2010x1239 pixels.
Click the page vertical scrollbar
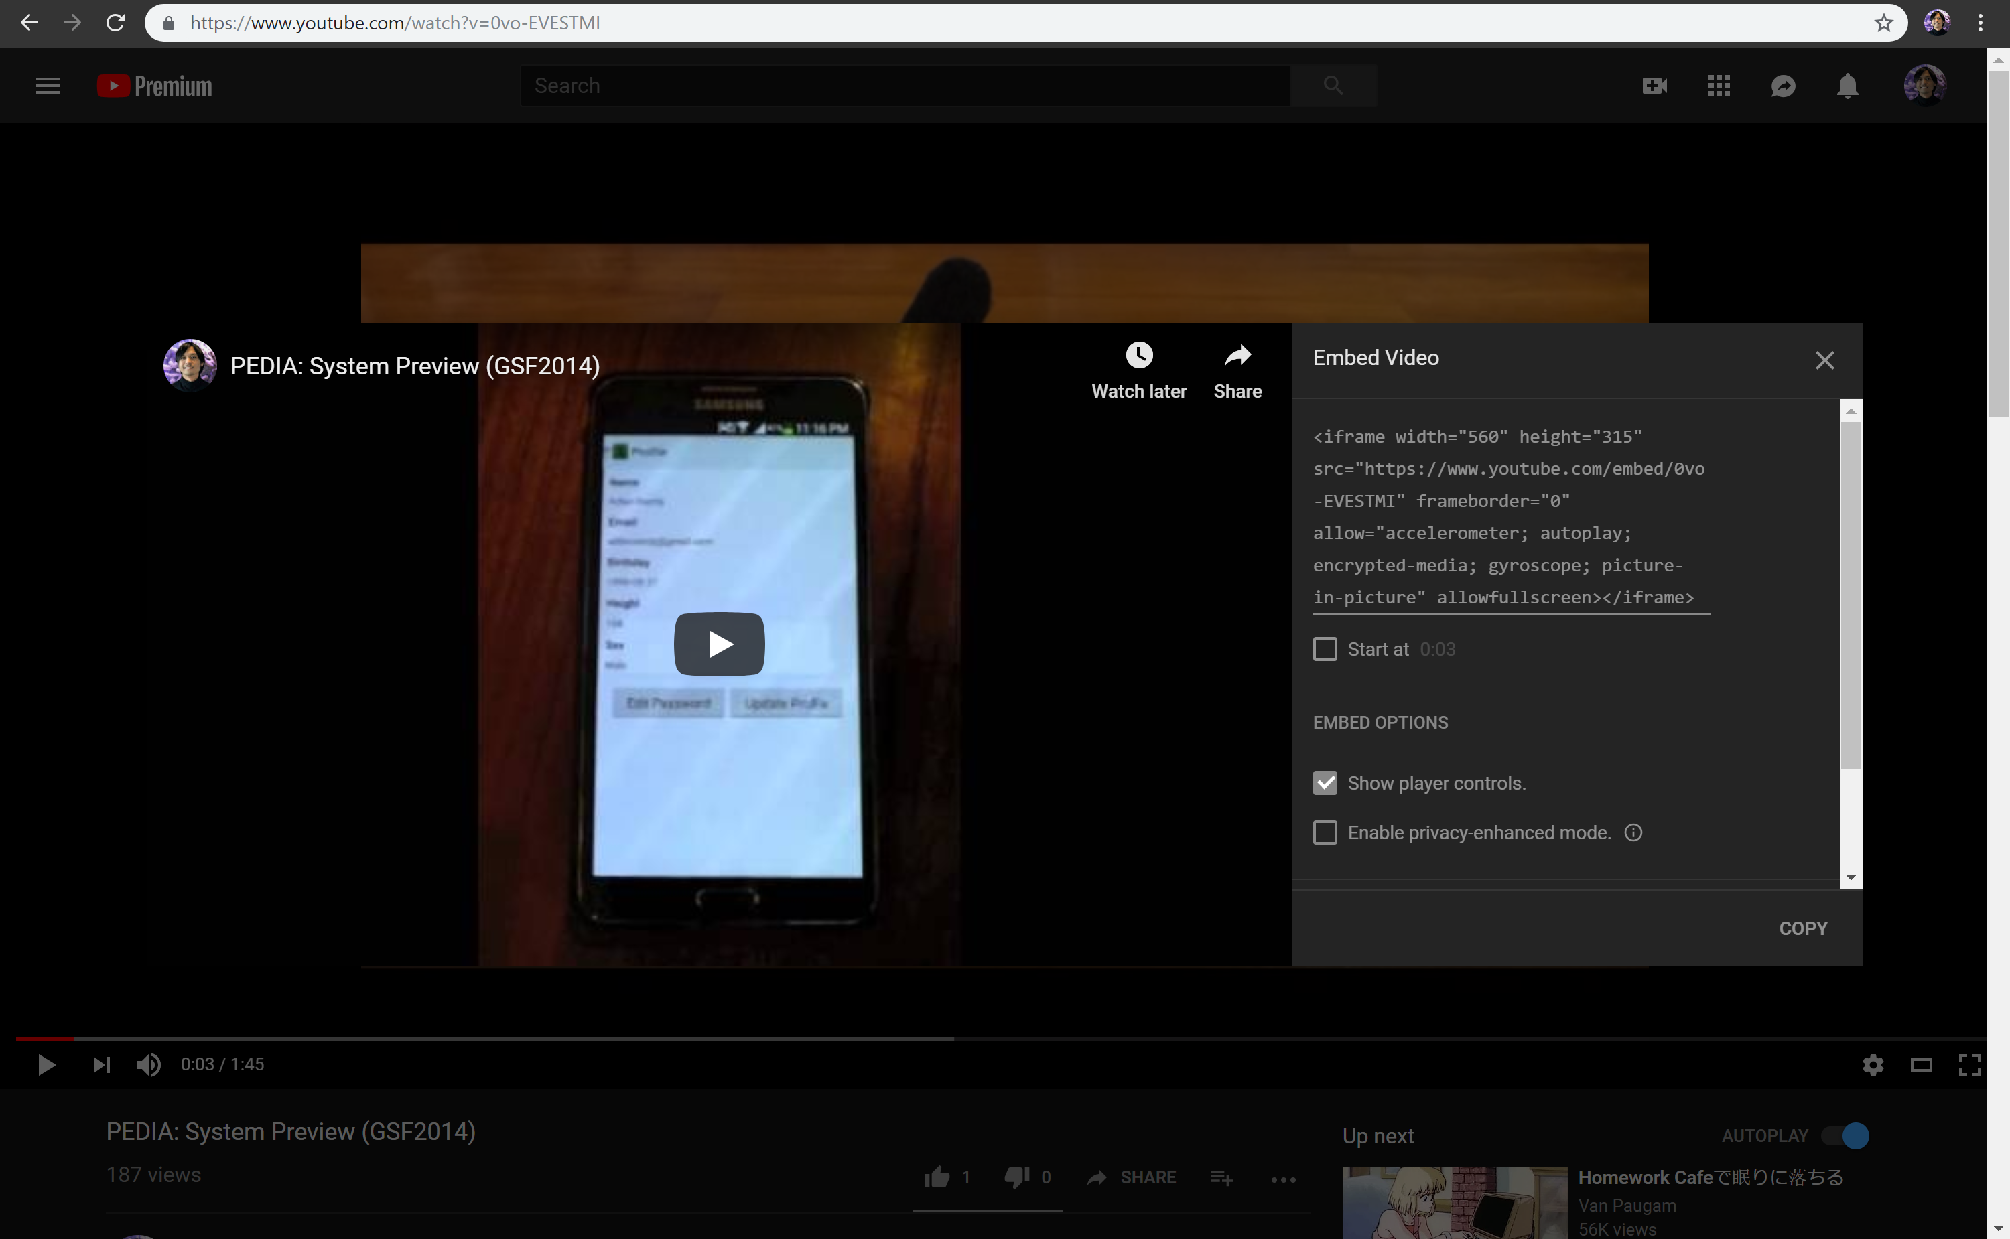click(1998, 244)
